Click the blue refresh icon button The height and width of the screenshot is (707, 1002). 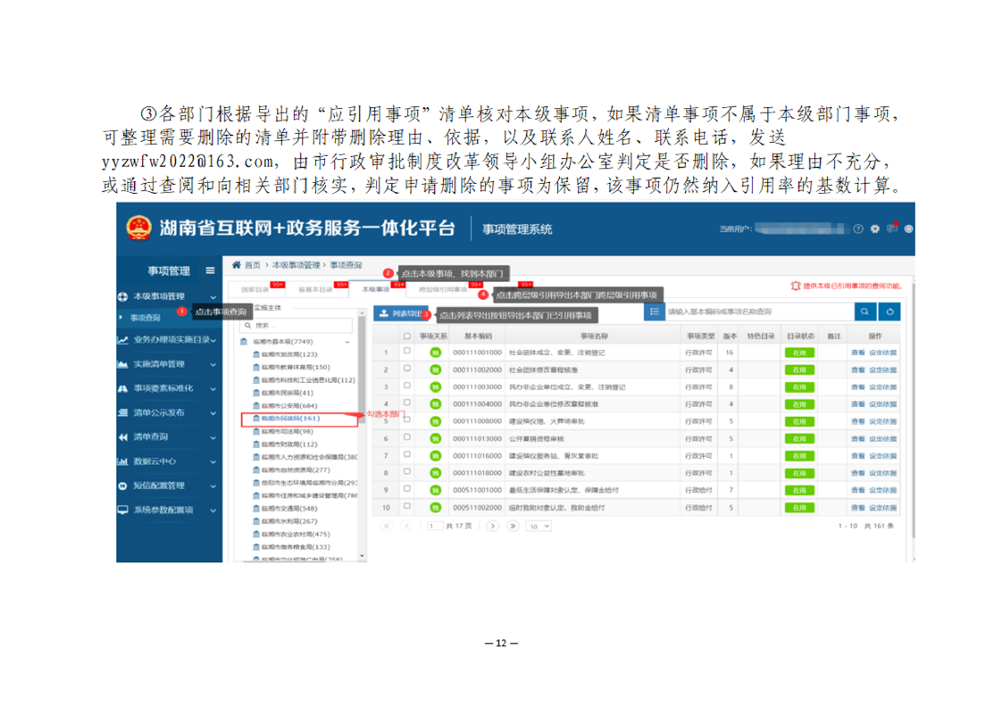[x=889, y=312]
